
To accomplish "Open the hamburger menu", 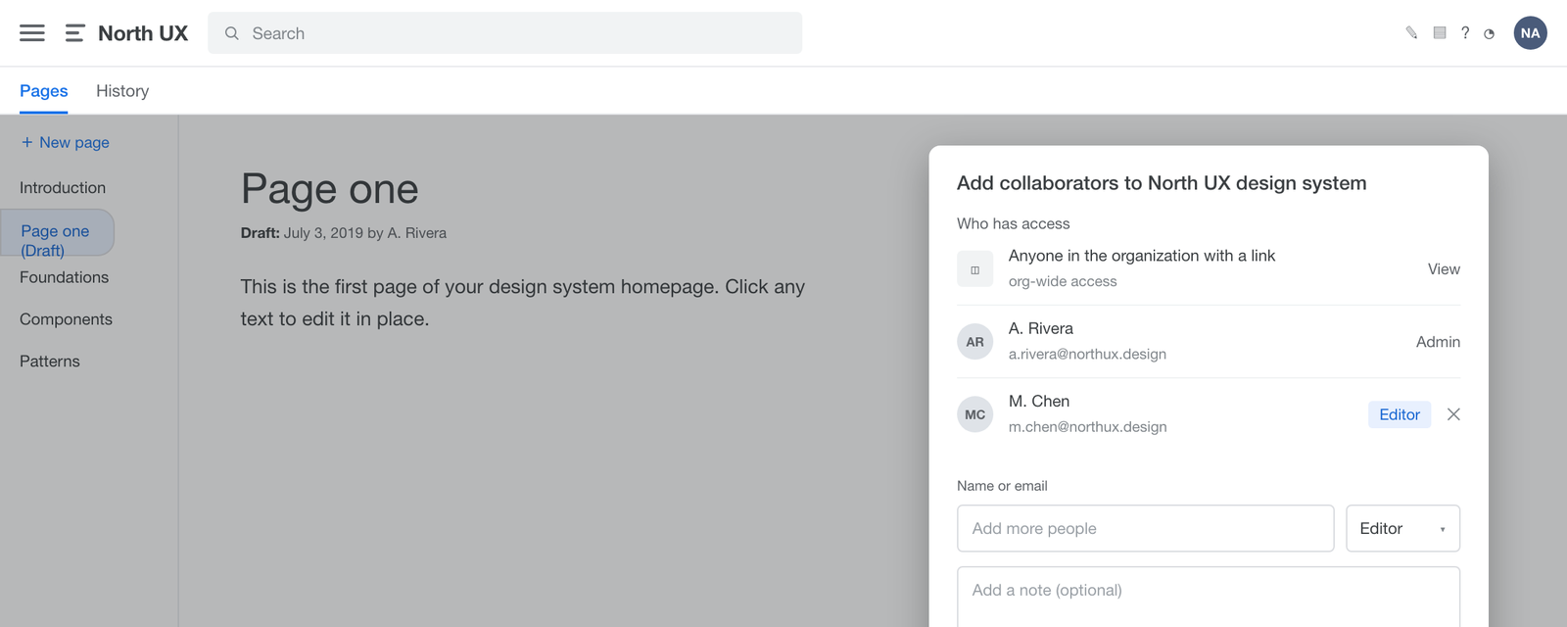I will 32,33.
